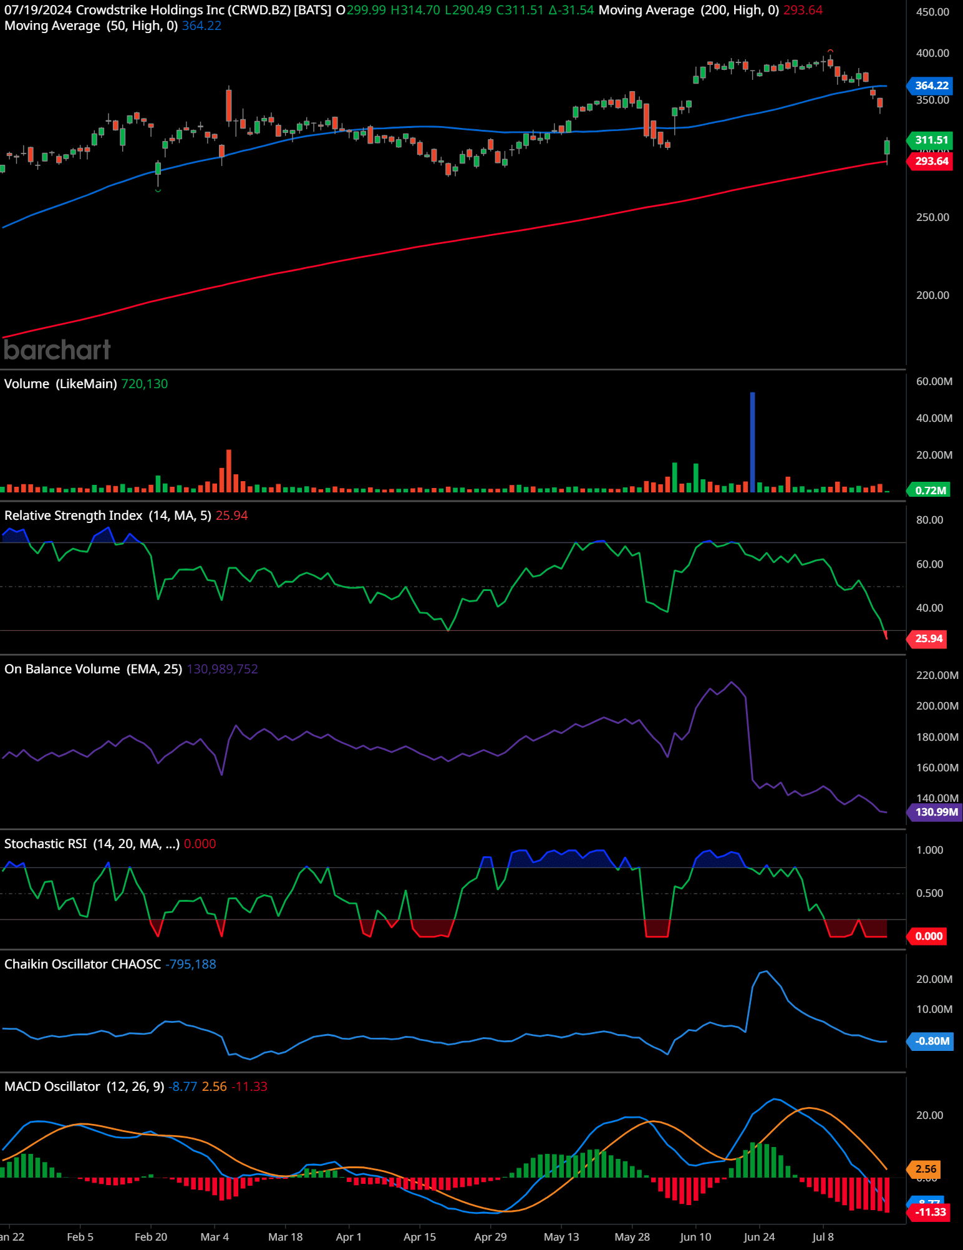Click the 80.00 RSI axis label
Image resolution: width=963 pixels, height=1250 pixels.
[929, 520]
